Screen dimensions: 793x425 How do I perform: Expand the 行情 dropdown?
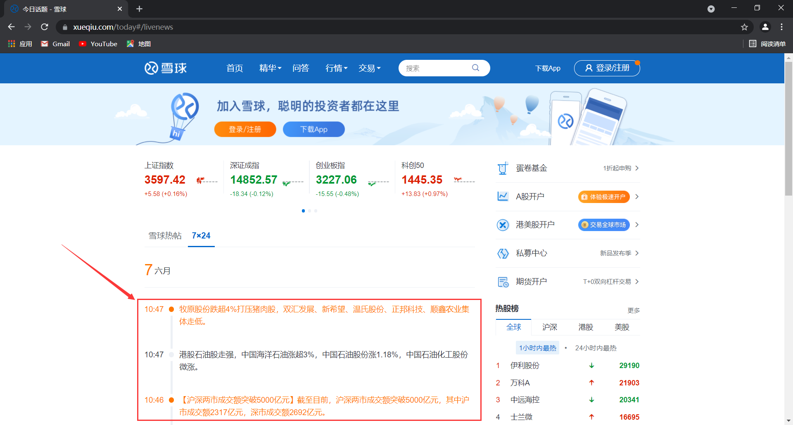(336, 68)
